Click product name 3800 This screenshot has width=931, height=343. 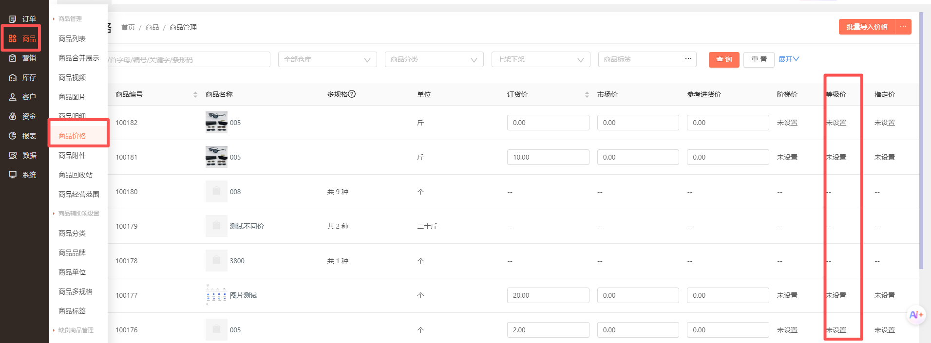237,261
